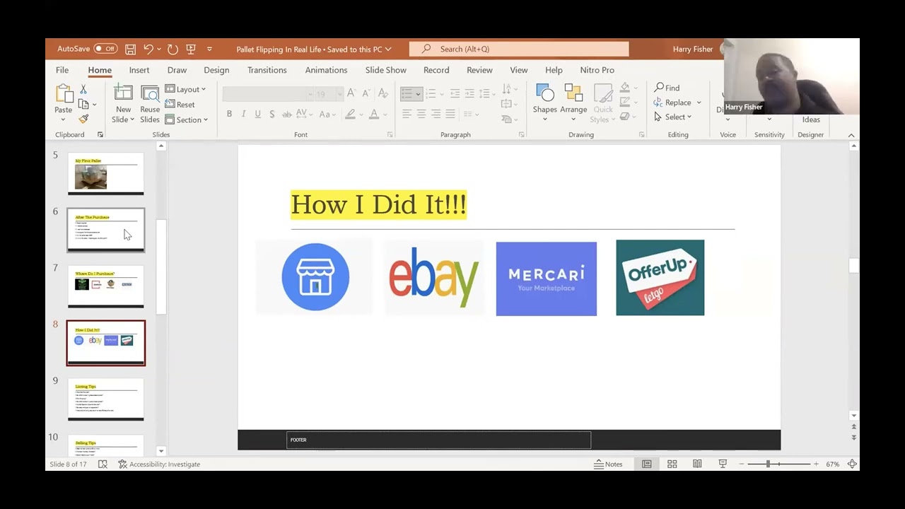The image size is (905, 509).
Task: Open the Shapes gallery
Action: click(544, 103)
